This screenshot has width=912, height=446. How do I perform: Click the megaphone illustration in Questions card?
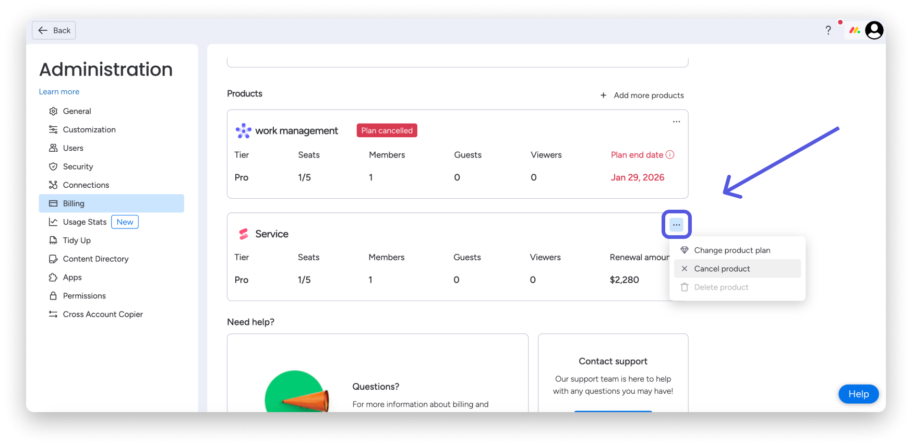point(297,391)
